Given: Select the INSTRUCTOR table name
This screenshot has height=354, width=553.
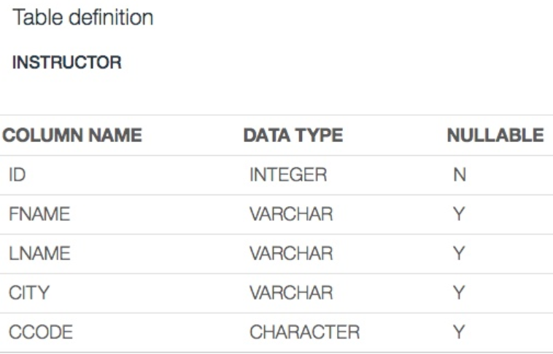Looking at the screenshot, I should pyautogui.click(x=67, y=63).
